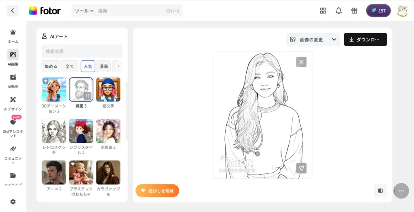The height and width of the screenshot is (212, 414).
Task: Open settings gear in sidebar
Action: point(13,201)
